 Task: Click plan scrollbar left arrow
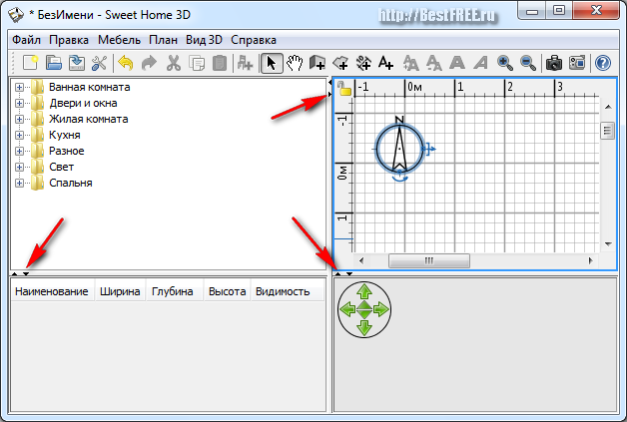[361, 261]
